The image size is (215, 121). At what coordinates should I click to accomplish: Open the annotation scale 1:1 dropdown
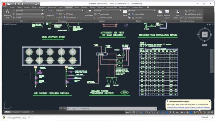(x=178, y=113)
